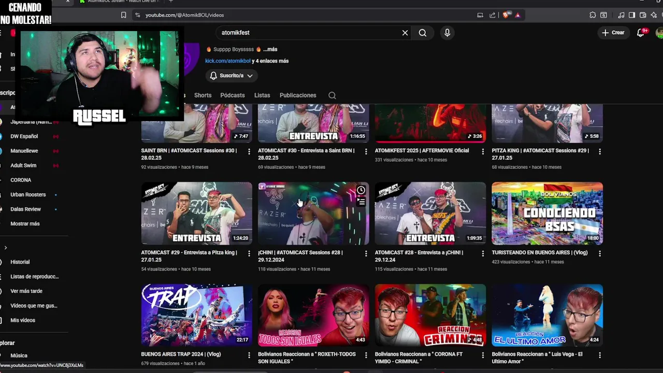
Task: Click add-to-queue icon on ¡CHIN! Sessions thumbnail
Action: click(361, 202)
